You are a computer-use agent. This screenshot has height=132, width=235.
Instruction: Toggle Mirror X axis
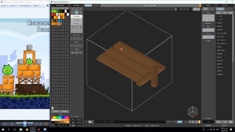(x=73, y=38)
